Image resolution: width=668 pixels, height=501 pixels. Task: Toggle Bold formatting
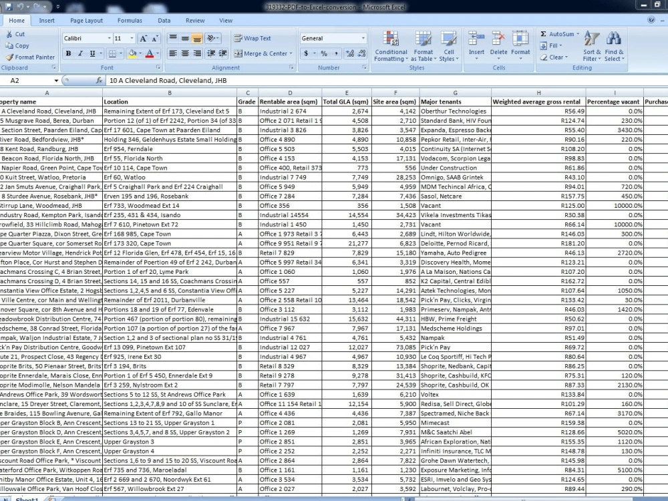[x=68, y=53]
